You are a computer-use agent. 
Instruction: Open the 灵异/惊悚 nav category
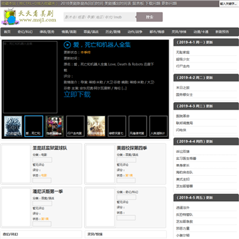click(179, 32)
